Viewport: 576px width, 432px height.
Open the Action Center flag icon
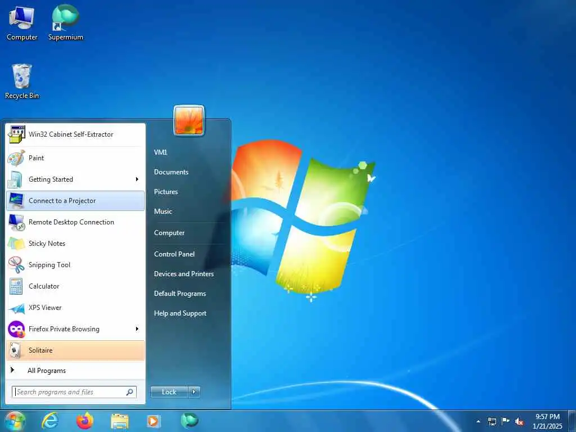[506, 421]
